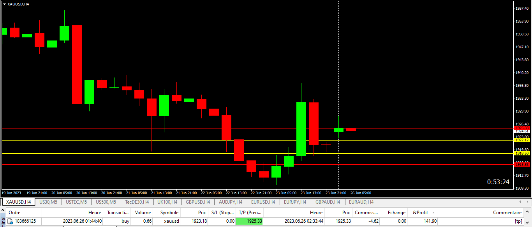Viewport: 532px width, 227px height.
Task: Close the terminal panel with the x icon
Action: coord(4,210)
